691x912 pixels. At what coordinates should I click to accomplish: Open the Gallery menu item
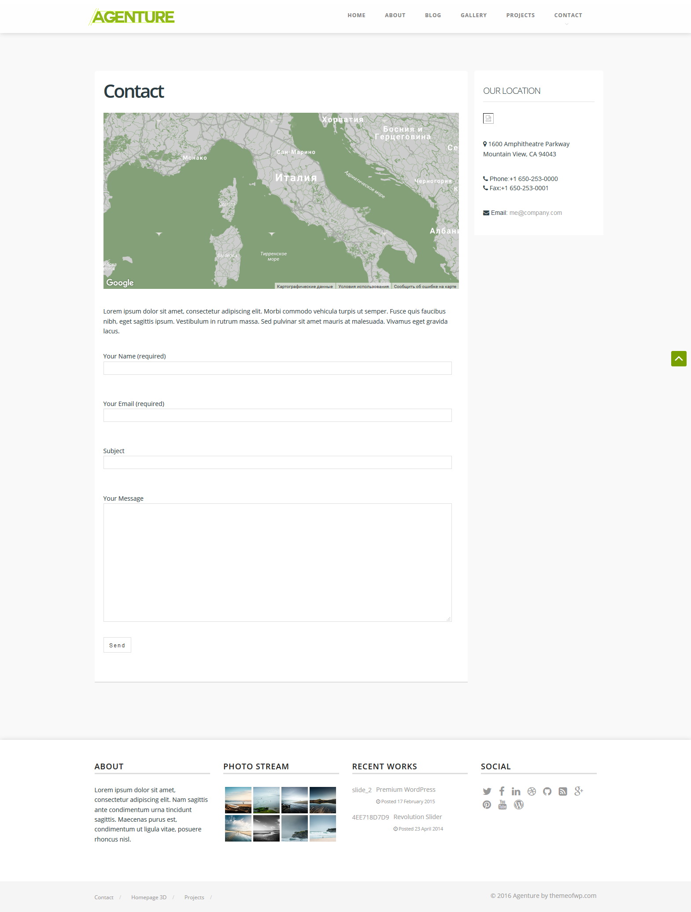click(x=473, y=15)
